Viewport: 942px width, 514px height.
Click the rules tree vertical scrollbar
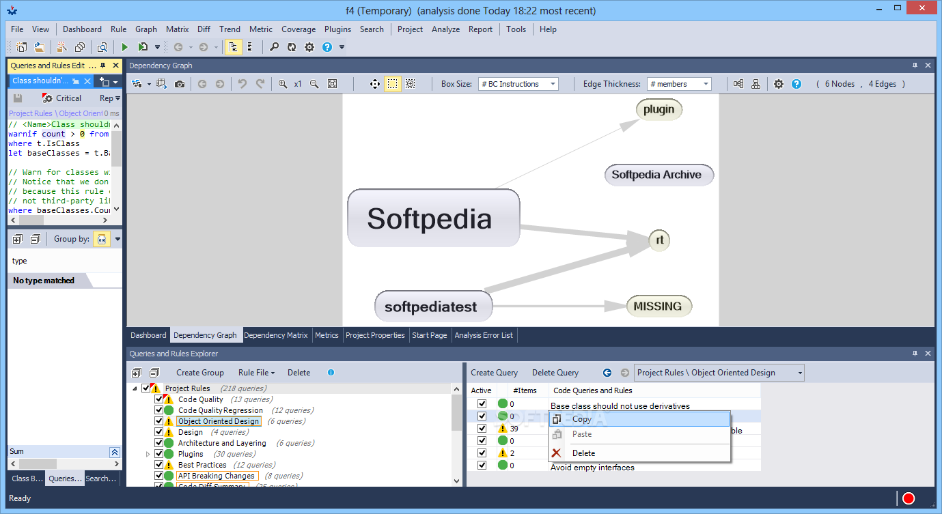tap(457, 436)
